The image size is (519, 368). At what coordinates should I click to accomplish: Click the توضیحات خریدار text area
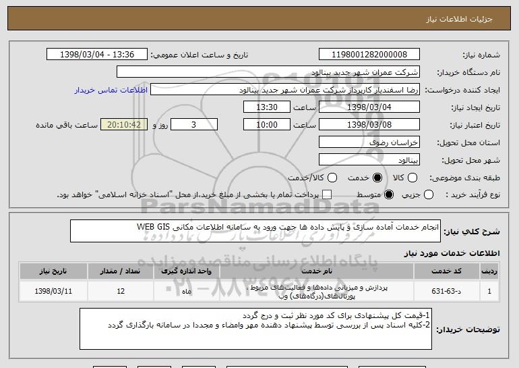click(255, 329)
